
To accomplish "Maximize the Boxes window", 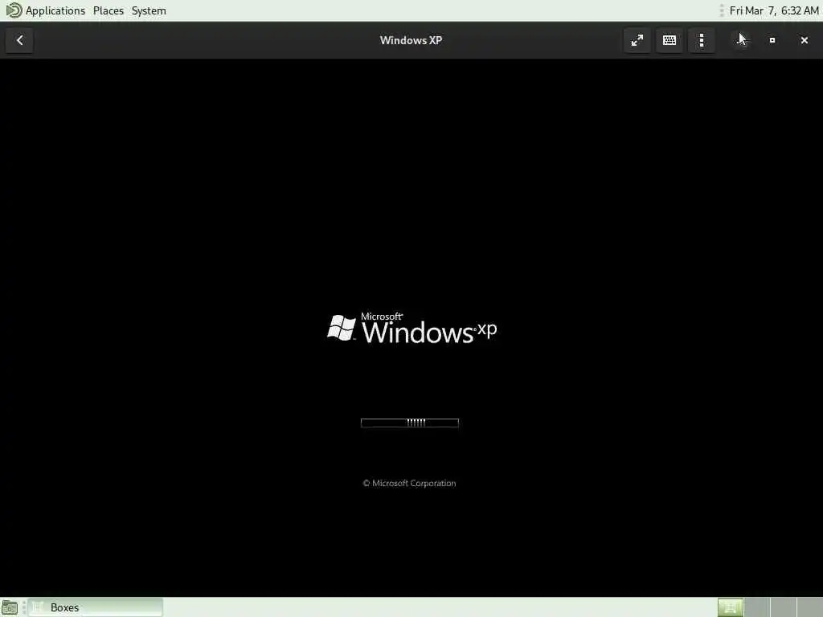I will tap(772, 40).
